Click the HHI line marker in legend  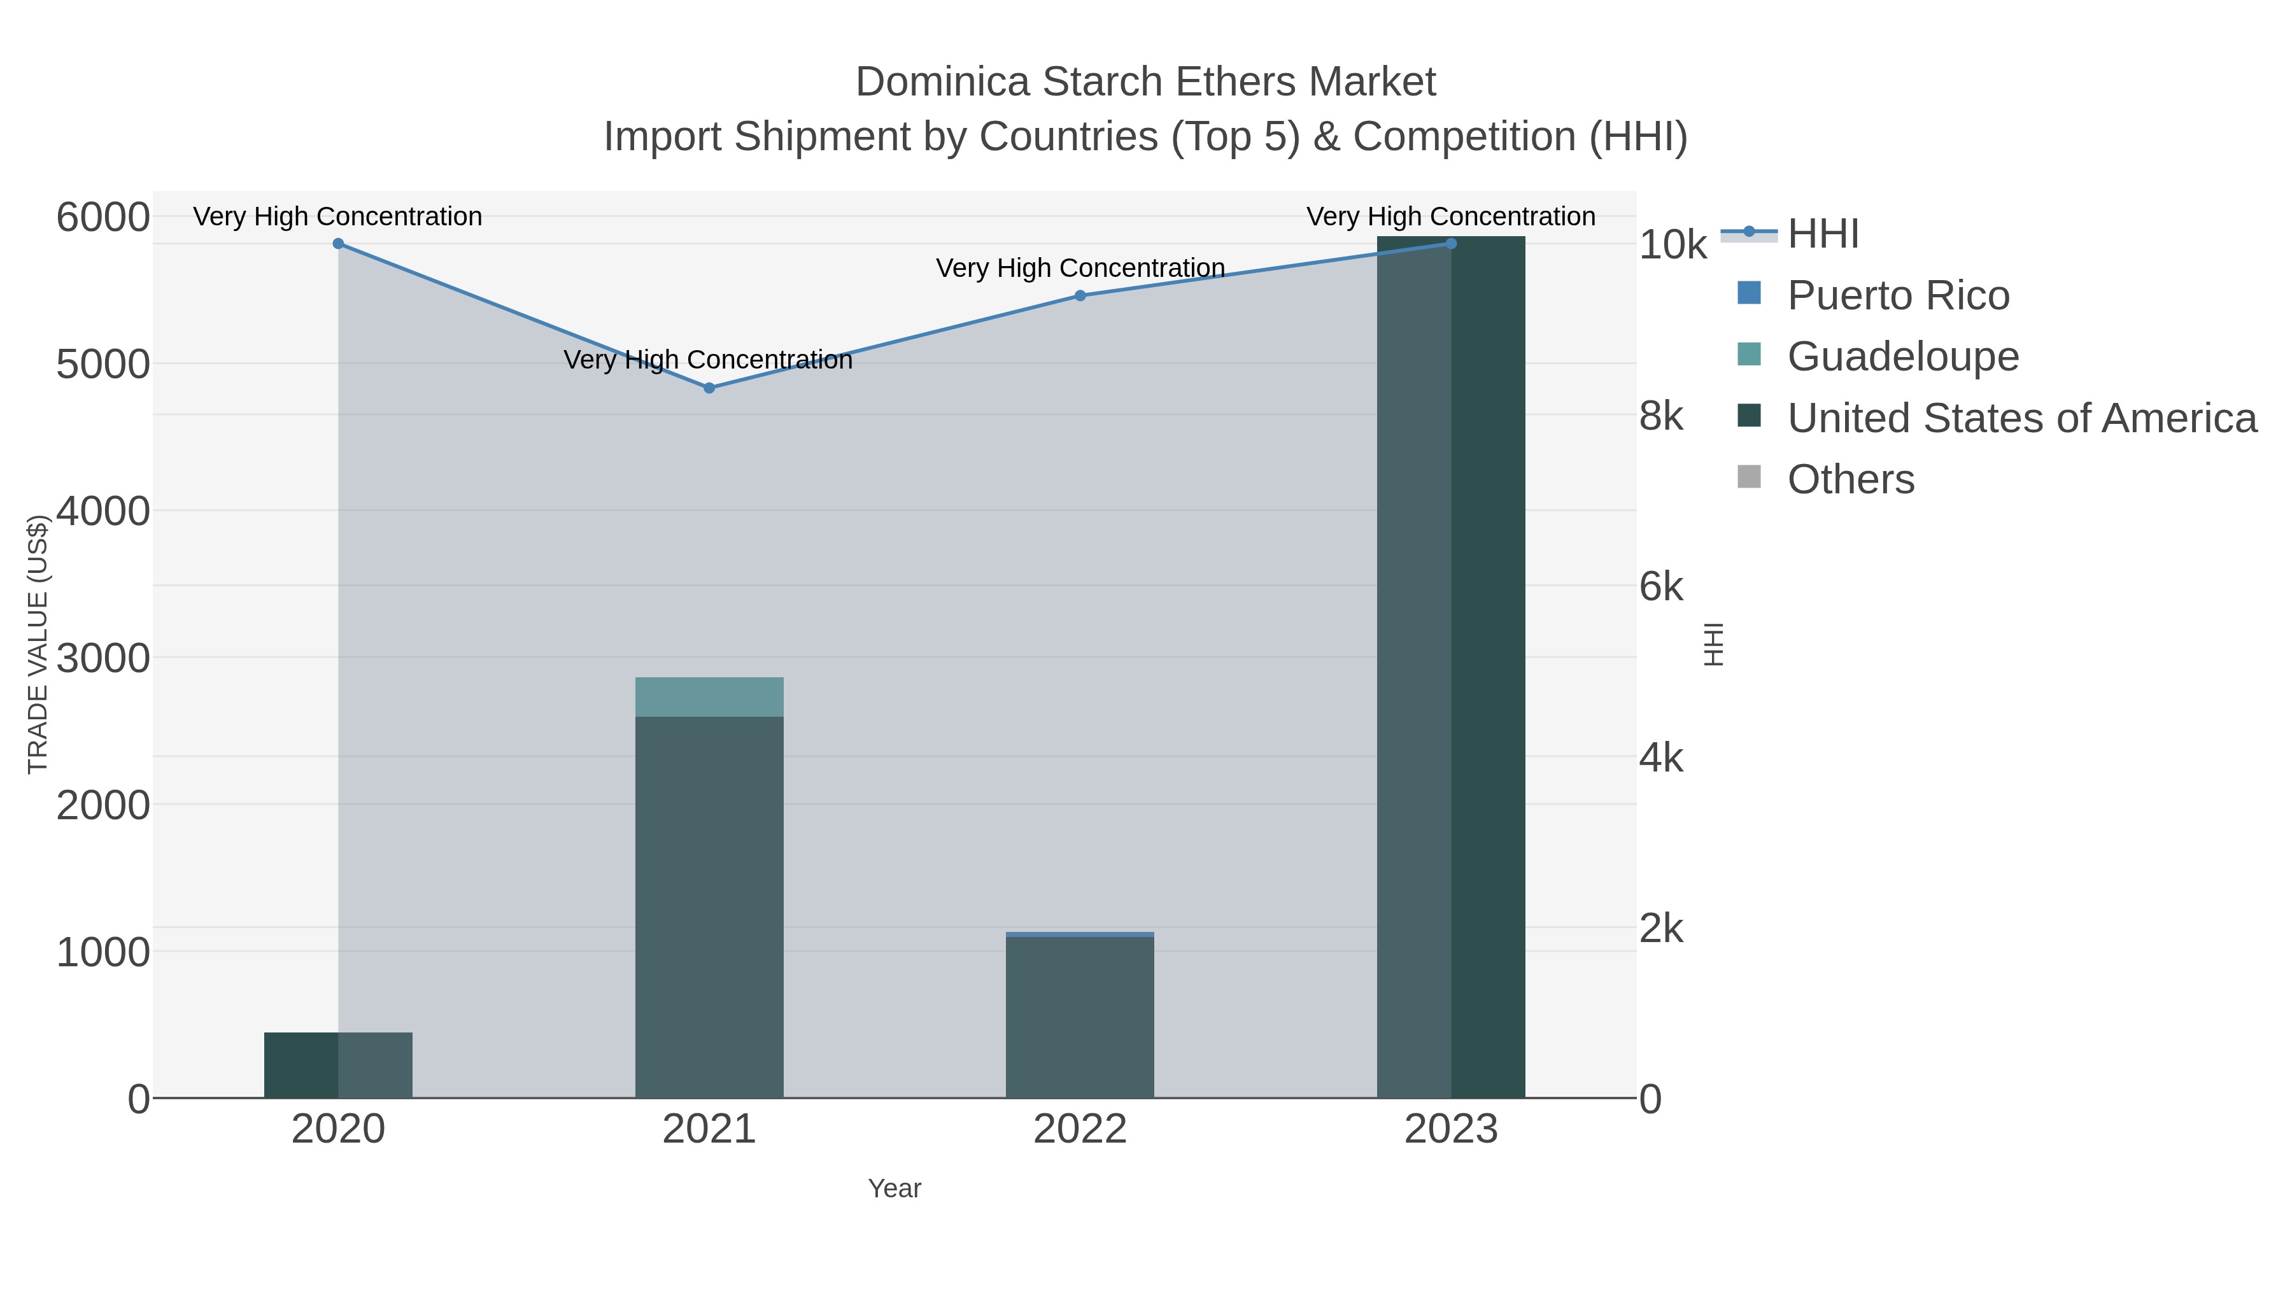1750,232
